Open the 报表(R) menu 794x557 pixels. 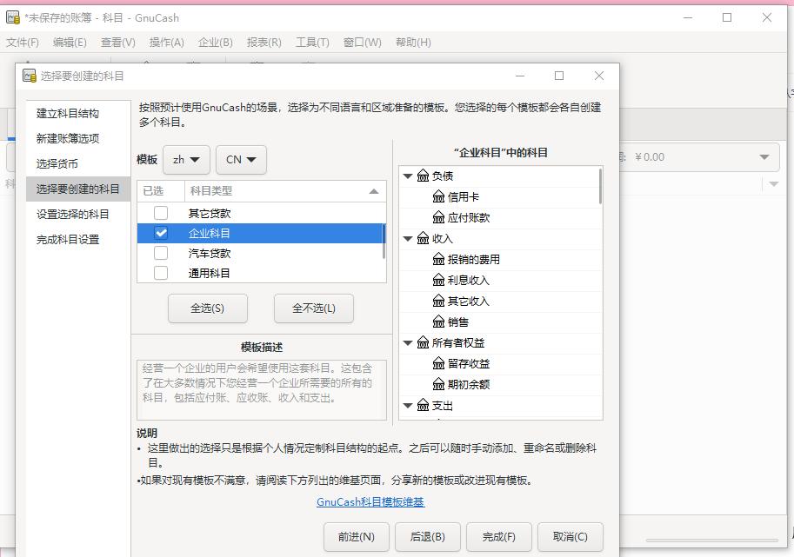tap(264, 43)
